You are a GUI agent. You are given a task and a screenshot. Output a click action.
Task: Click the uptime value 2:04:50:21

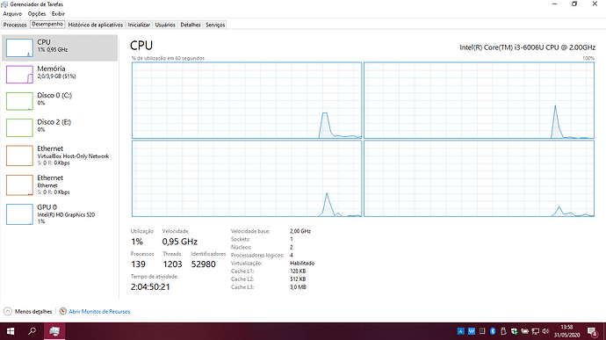tap(150, 287)
